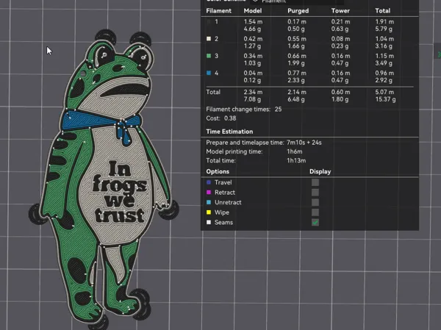
Task: Click Prepare and timelapse time value
Action: click(304, 143)
